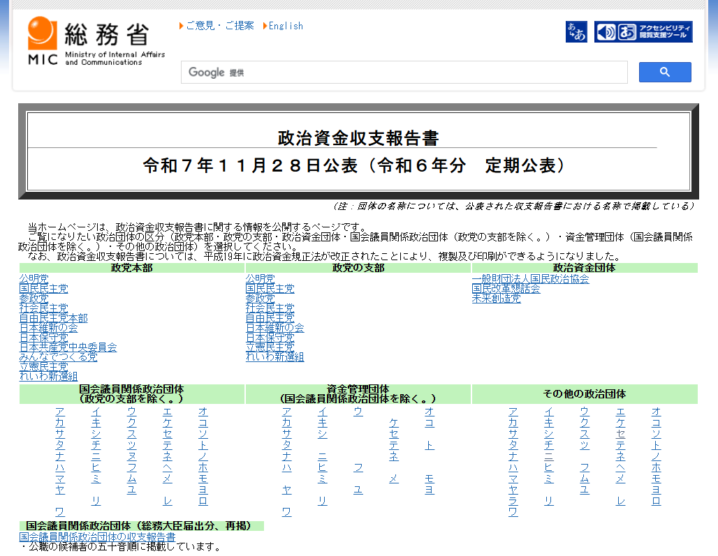Open 自由民主党本部 under 政党本部
The height and width of the screenshot is (556, 718).
[x=54, y=318]
